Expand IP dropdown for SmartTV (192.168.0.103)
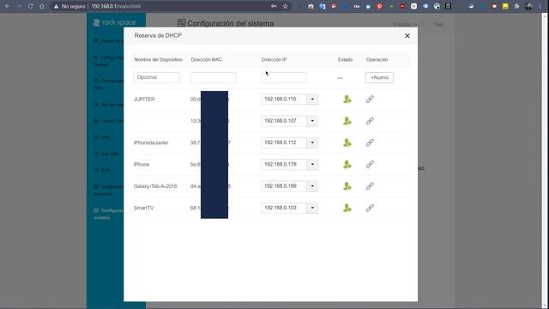This screenshot has height=309, width=549. click(x=312, y=208)
